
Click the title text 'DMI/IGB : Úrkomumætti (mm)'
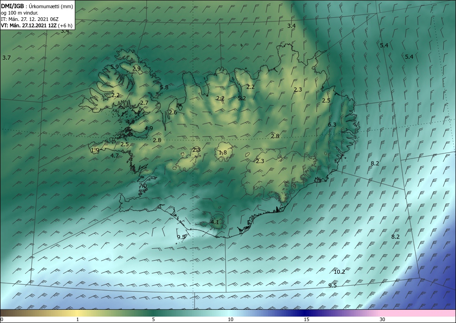[37, 6]
